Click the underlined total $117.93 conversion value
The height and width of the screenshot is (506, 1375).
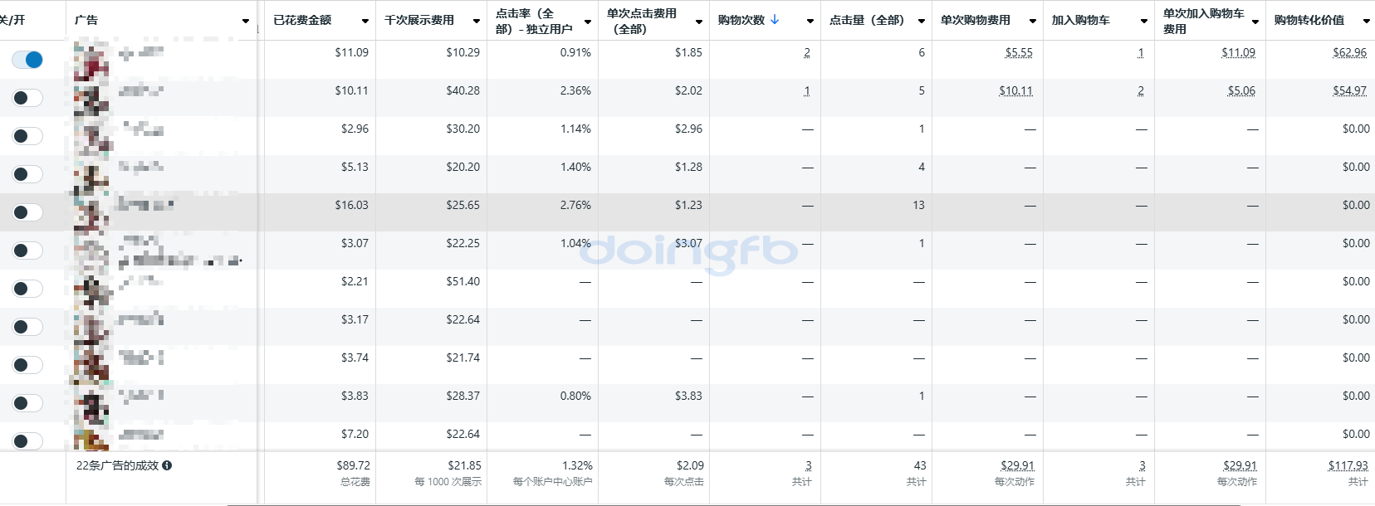pyautogui.click(x=1348, y=465)
